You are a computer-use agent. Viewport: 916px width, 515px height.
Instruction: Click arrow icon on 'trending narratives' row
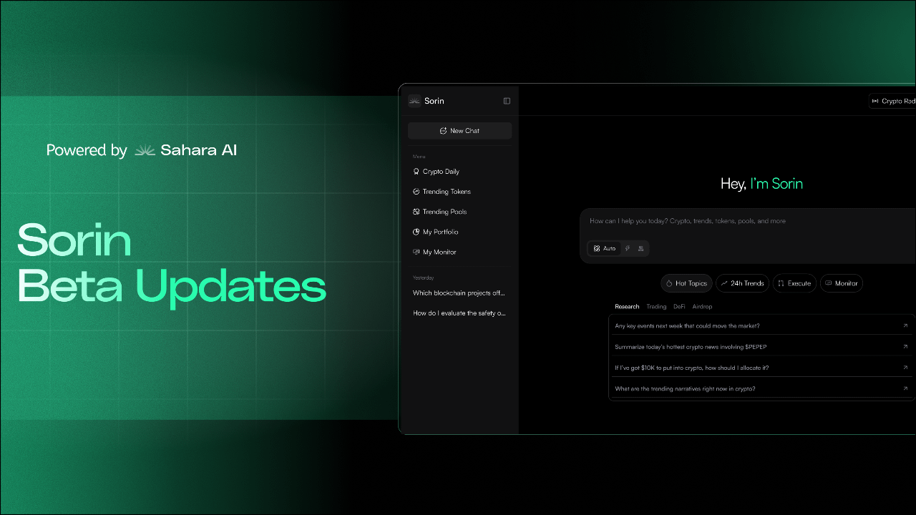click(905, 389)
